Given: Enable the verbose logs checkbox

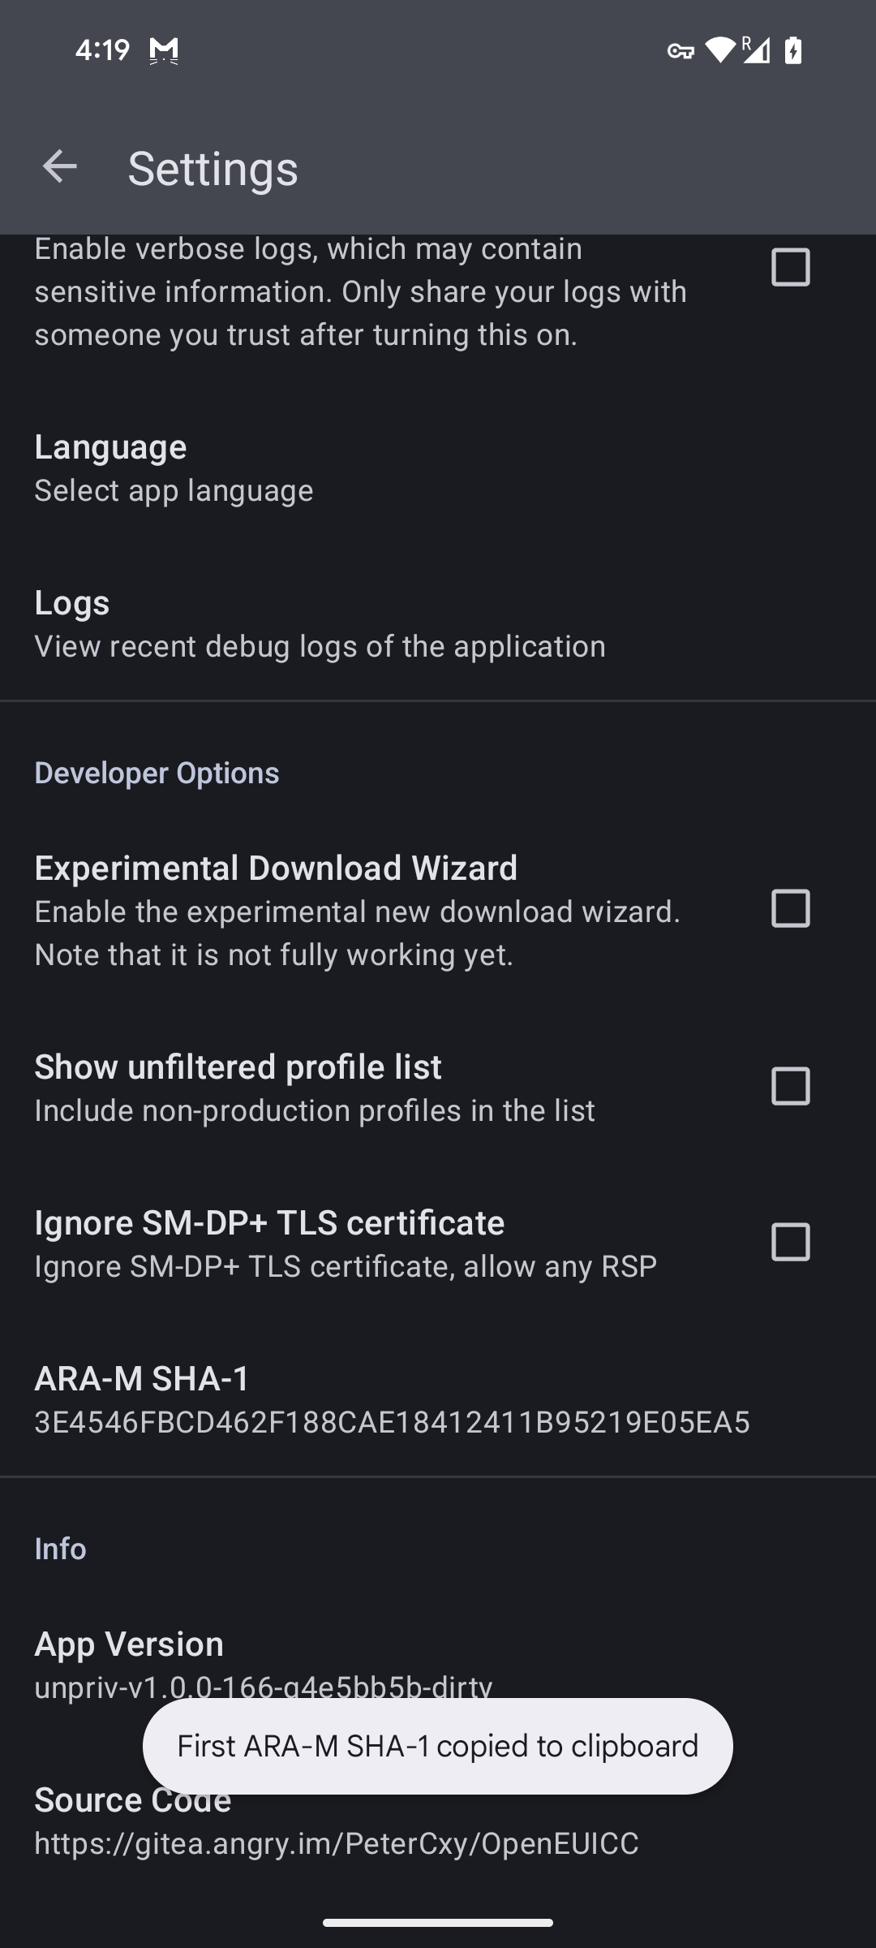Looking at the screenshot, I should [790, 267].
